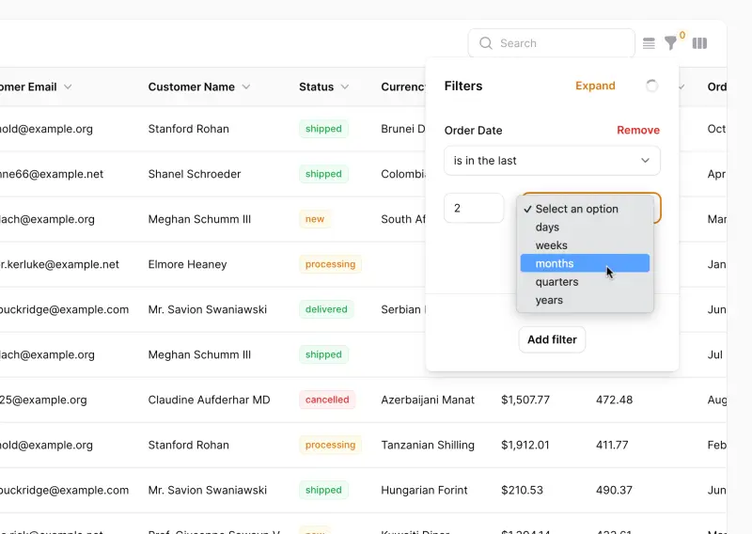Choose "years" in the dropdown list
This screenshot has height=534, width=752.
click(x=549, y=301)
